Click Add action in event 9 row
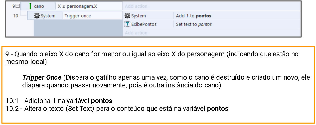316x125 pixels. click(x=136, y=6)
